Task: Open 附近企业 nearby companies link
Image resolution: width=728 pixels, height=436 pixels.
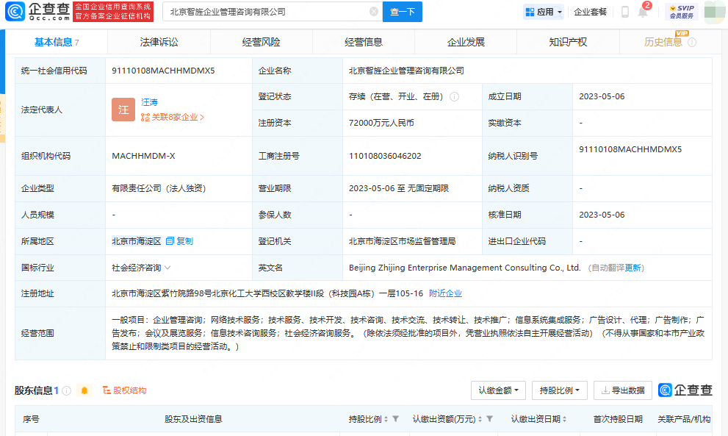Action: click(445, 293)
